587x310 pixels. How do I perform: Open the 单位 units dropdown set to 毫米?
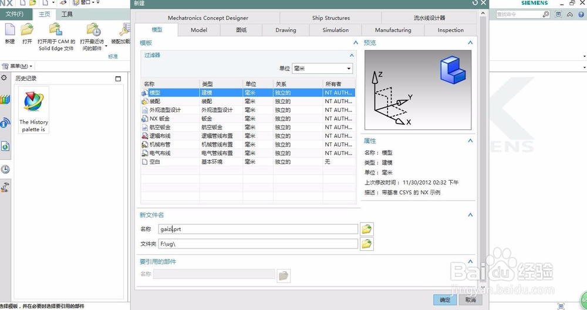pos(322,69)
